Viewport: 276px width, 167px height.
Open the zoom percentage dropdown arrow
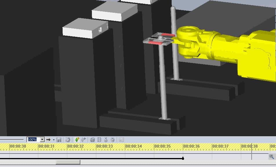coord(42,139)
